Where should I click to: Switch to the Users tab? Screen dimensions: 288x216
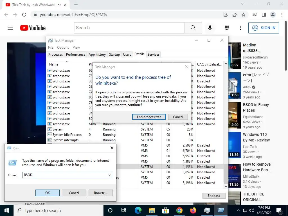coord(127,55)
